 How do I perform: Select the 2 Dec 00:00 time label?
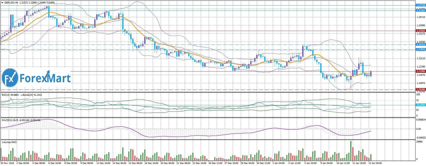23,163
